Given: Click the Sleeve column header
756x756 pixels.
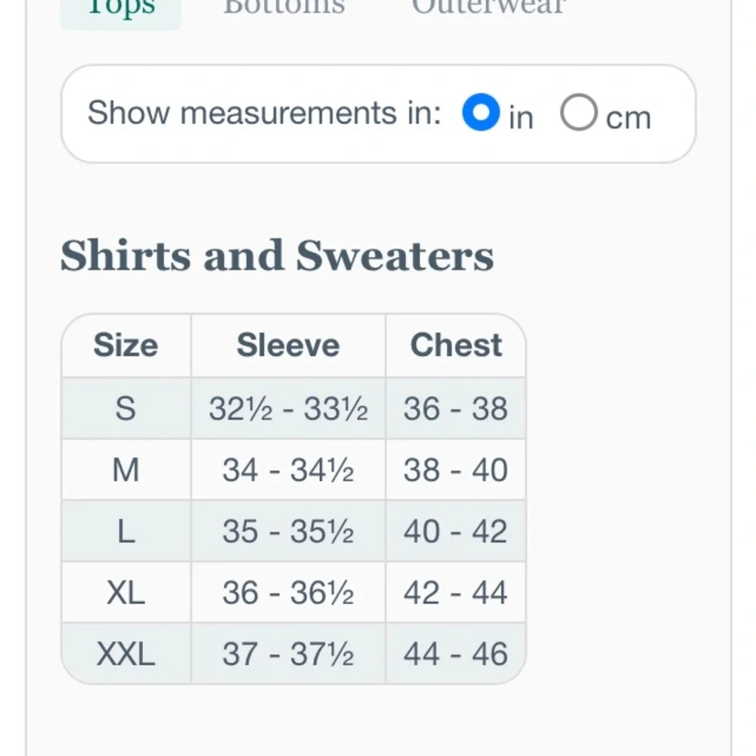Looking at the screenshot, I should pyautogui.click(x=287, y=345).
